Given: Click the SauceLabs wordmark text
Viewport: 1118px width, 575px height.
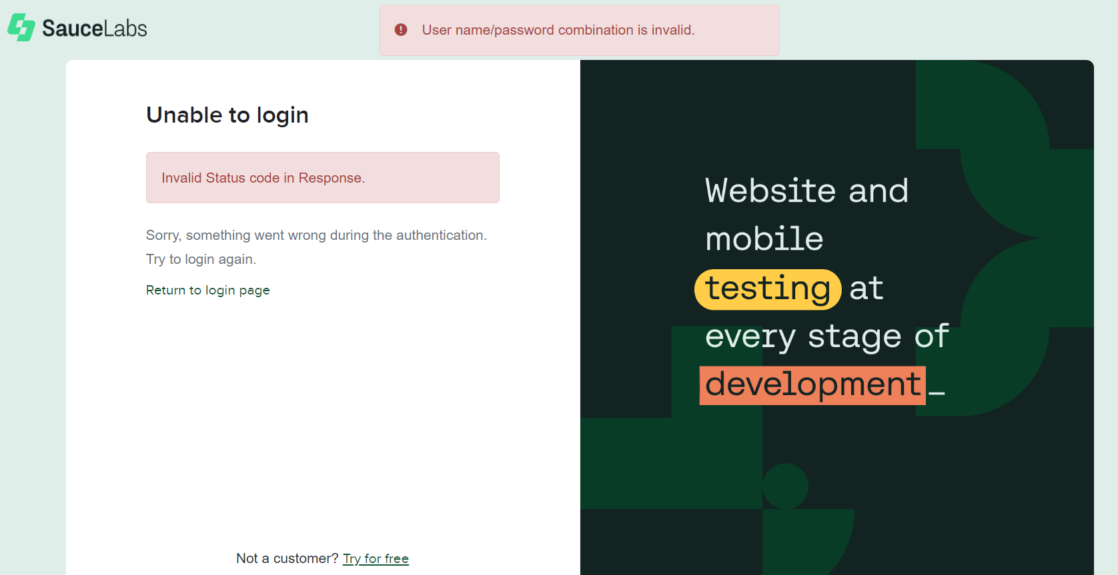Looking at the screenshot, I should [94, 29].
